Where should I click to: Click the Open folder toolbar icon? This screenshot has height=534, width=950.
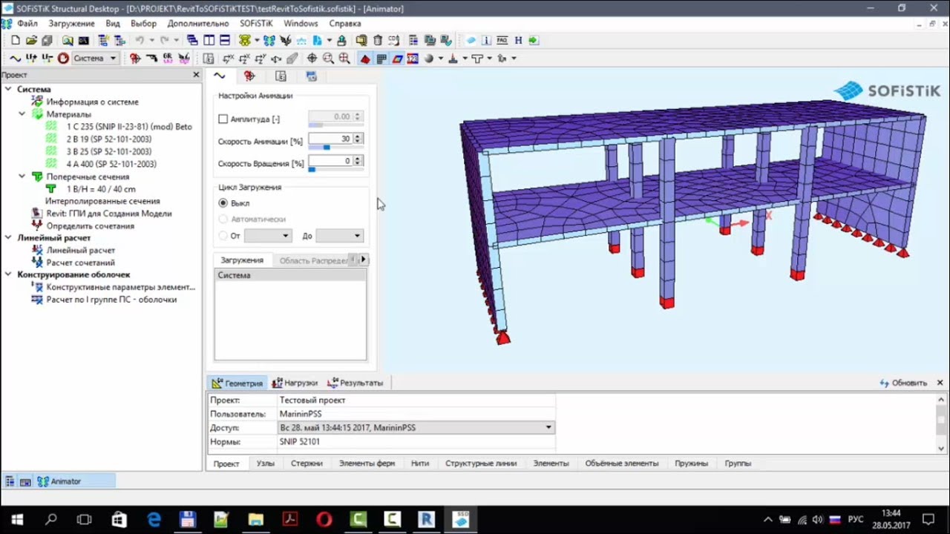(x=31, y=41)
